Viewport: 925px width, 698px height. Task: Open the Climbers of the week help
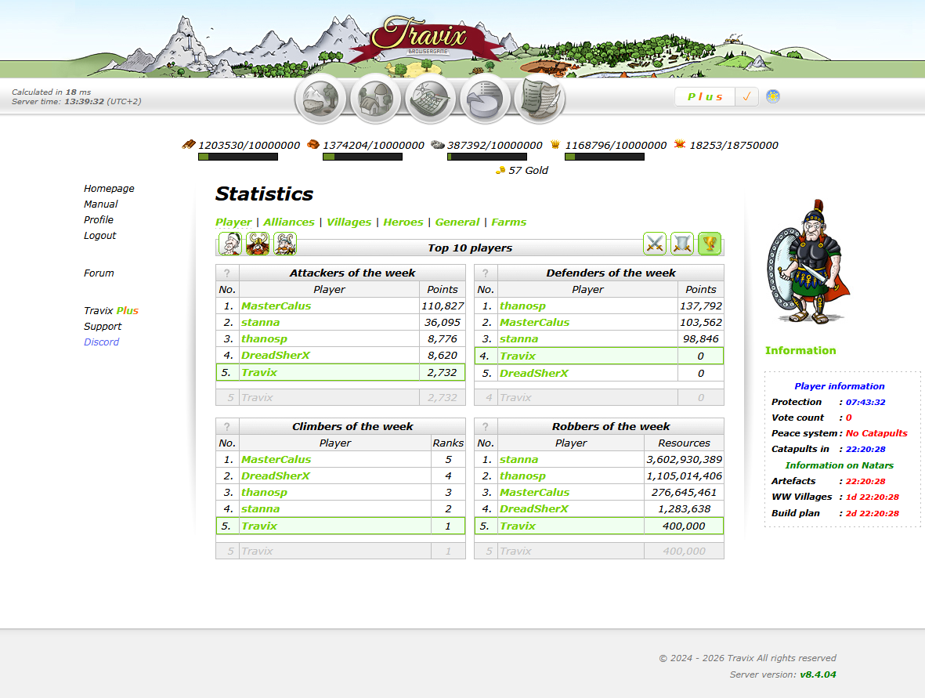click(x=227, y=426)
